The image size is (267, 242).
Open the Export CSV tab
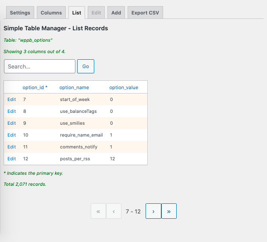pyautogui.click(x=145, y=13)
